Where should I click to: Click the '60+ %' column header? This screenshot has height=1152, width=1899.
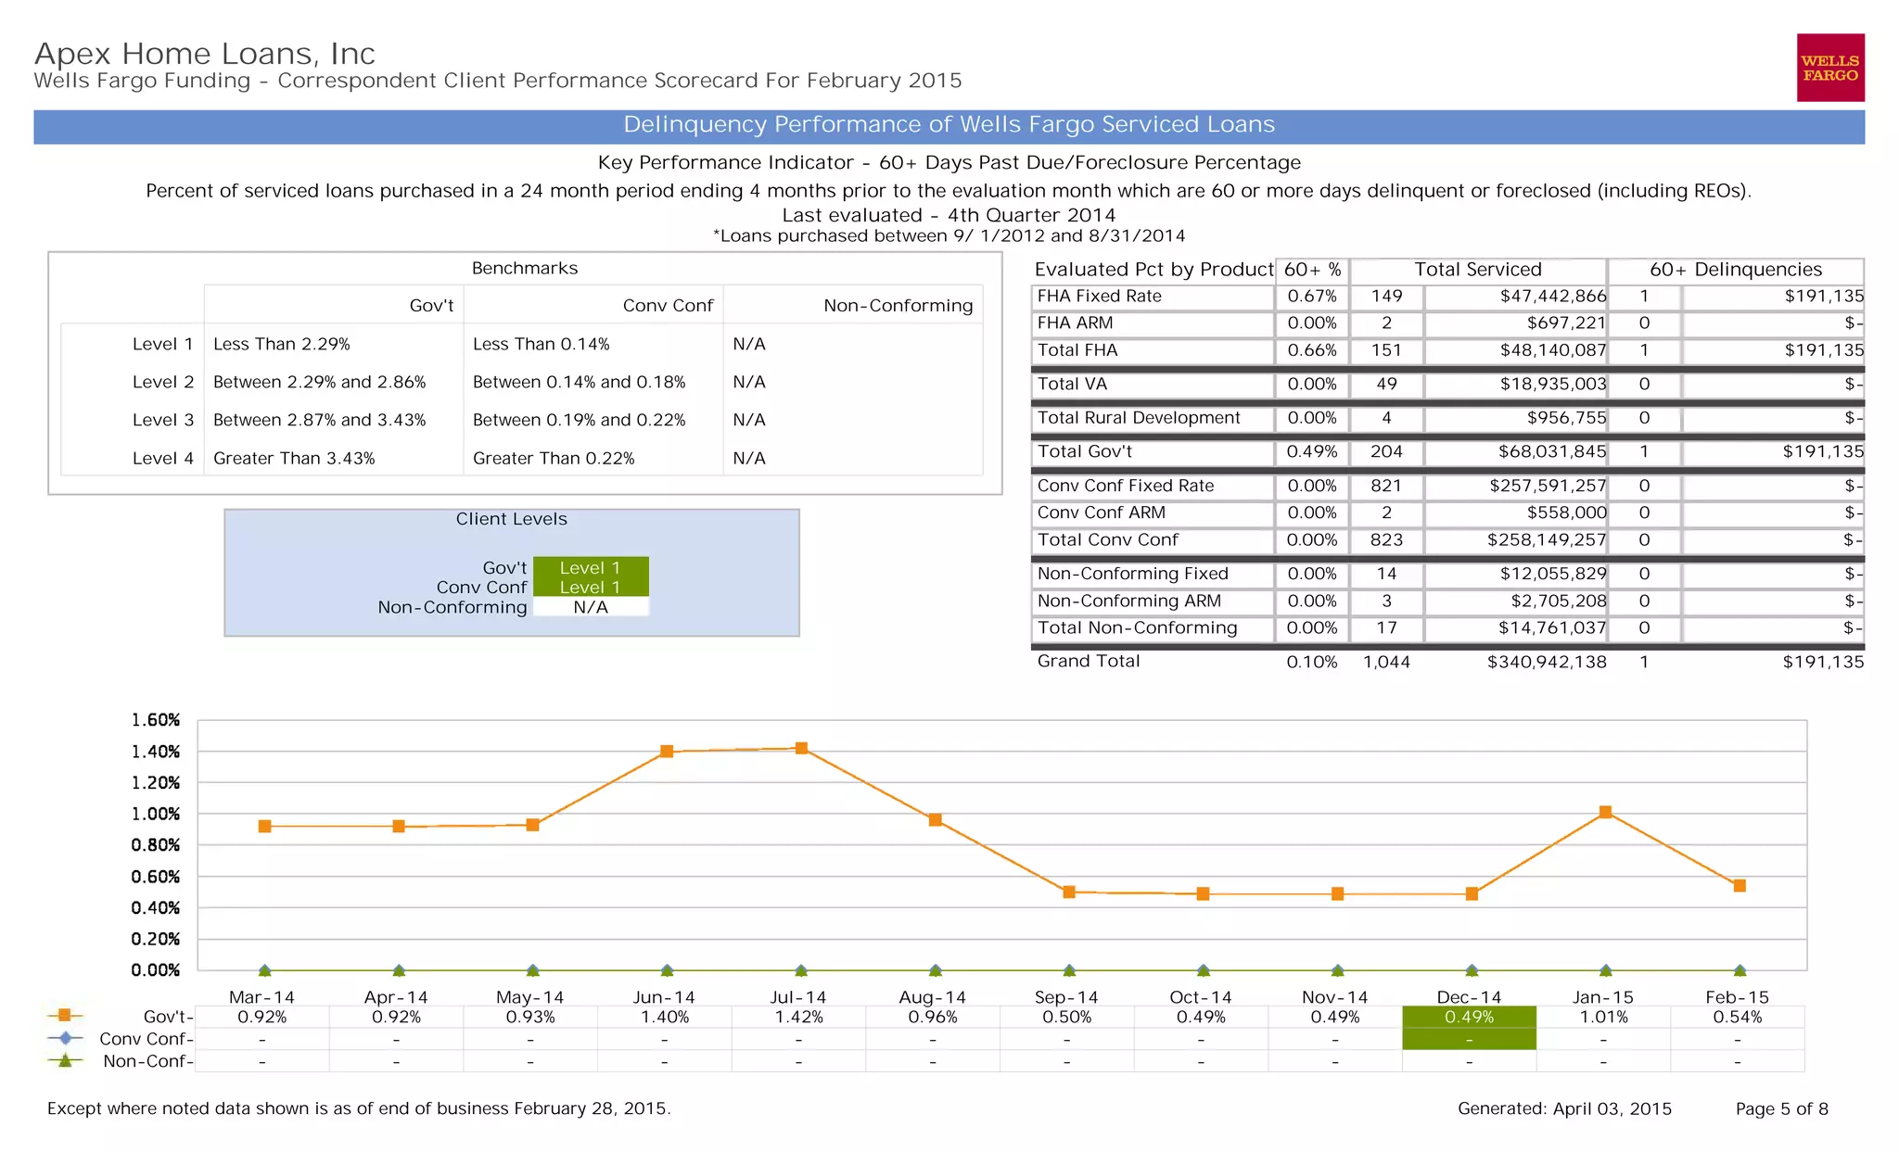(1312, 270)
